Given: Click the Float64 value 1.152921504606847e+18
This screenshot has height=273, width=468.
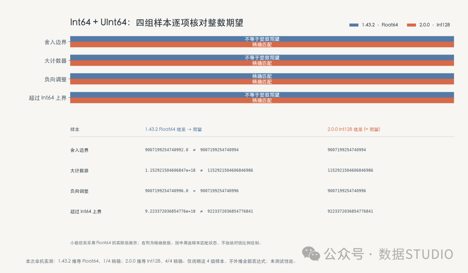Looking at the screenshot, I should pos(170,170).
